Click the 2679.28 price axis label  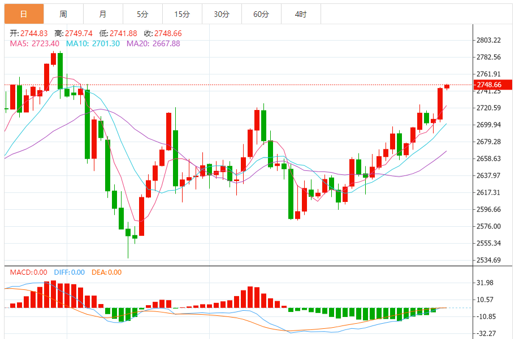[x=489, y=142]
